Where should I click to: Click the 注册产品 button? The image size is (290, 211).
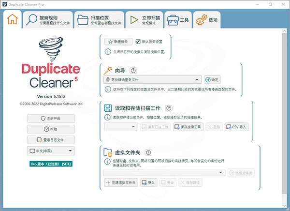(51, 119)
